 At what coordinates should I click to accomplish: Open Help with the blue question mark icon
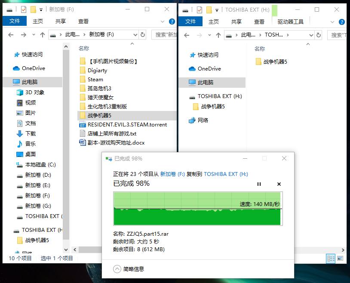click(x=172, y=21)
